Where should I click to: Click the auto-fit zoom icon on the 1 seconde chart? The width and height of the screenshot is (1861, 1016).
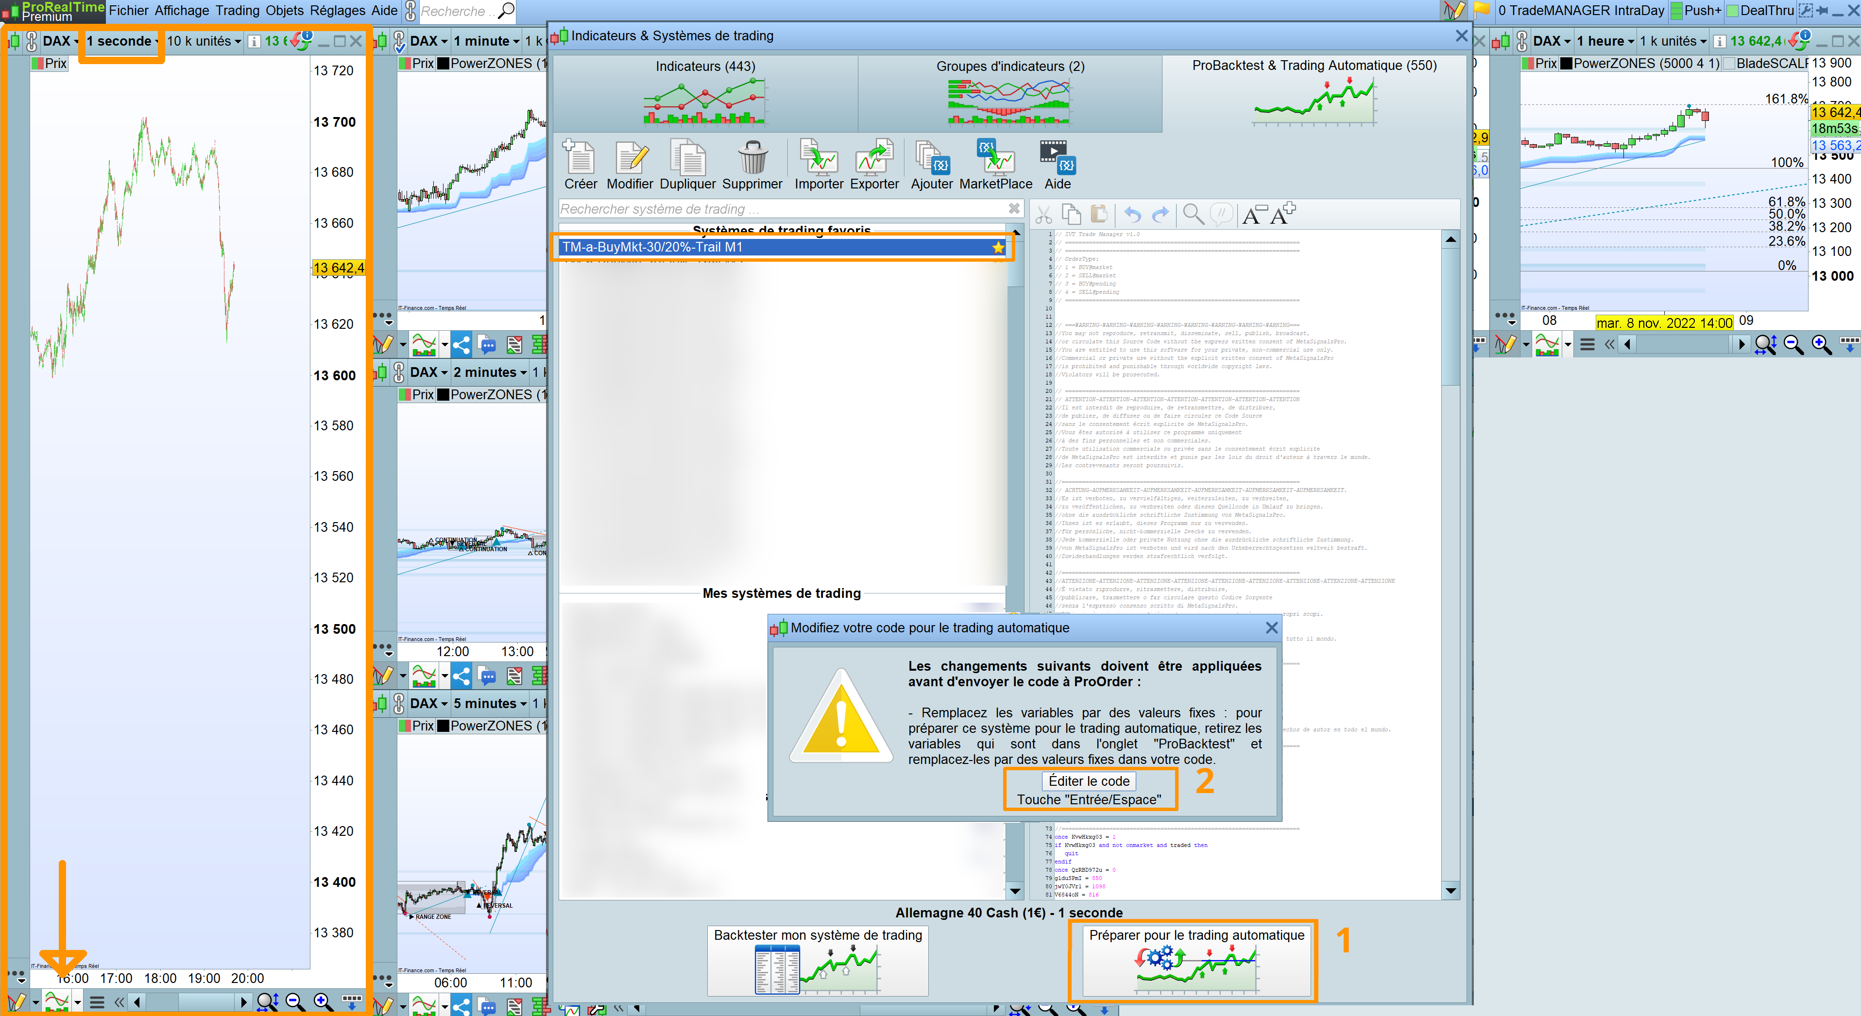267,1001
